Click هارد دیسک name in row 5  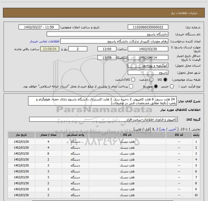pyautogui.click(x=127, y=165)
